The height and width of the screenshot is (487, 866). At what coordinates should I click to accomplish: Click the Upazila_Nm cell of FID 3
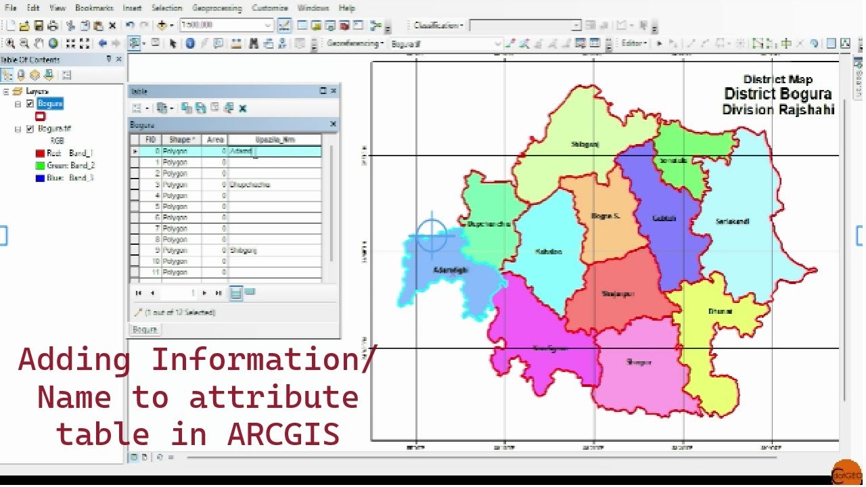pyautogui.click(x=275, y=184)
